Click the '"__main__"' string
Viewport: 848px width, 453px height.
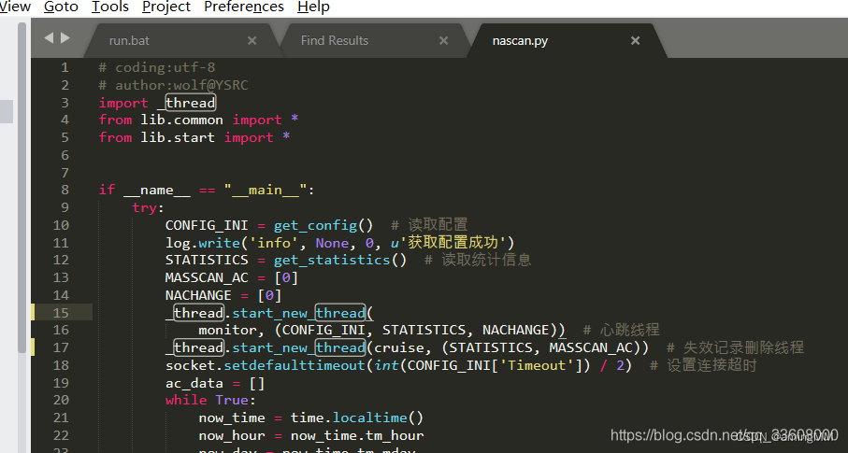click(x=265, y=190)
